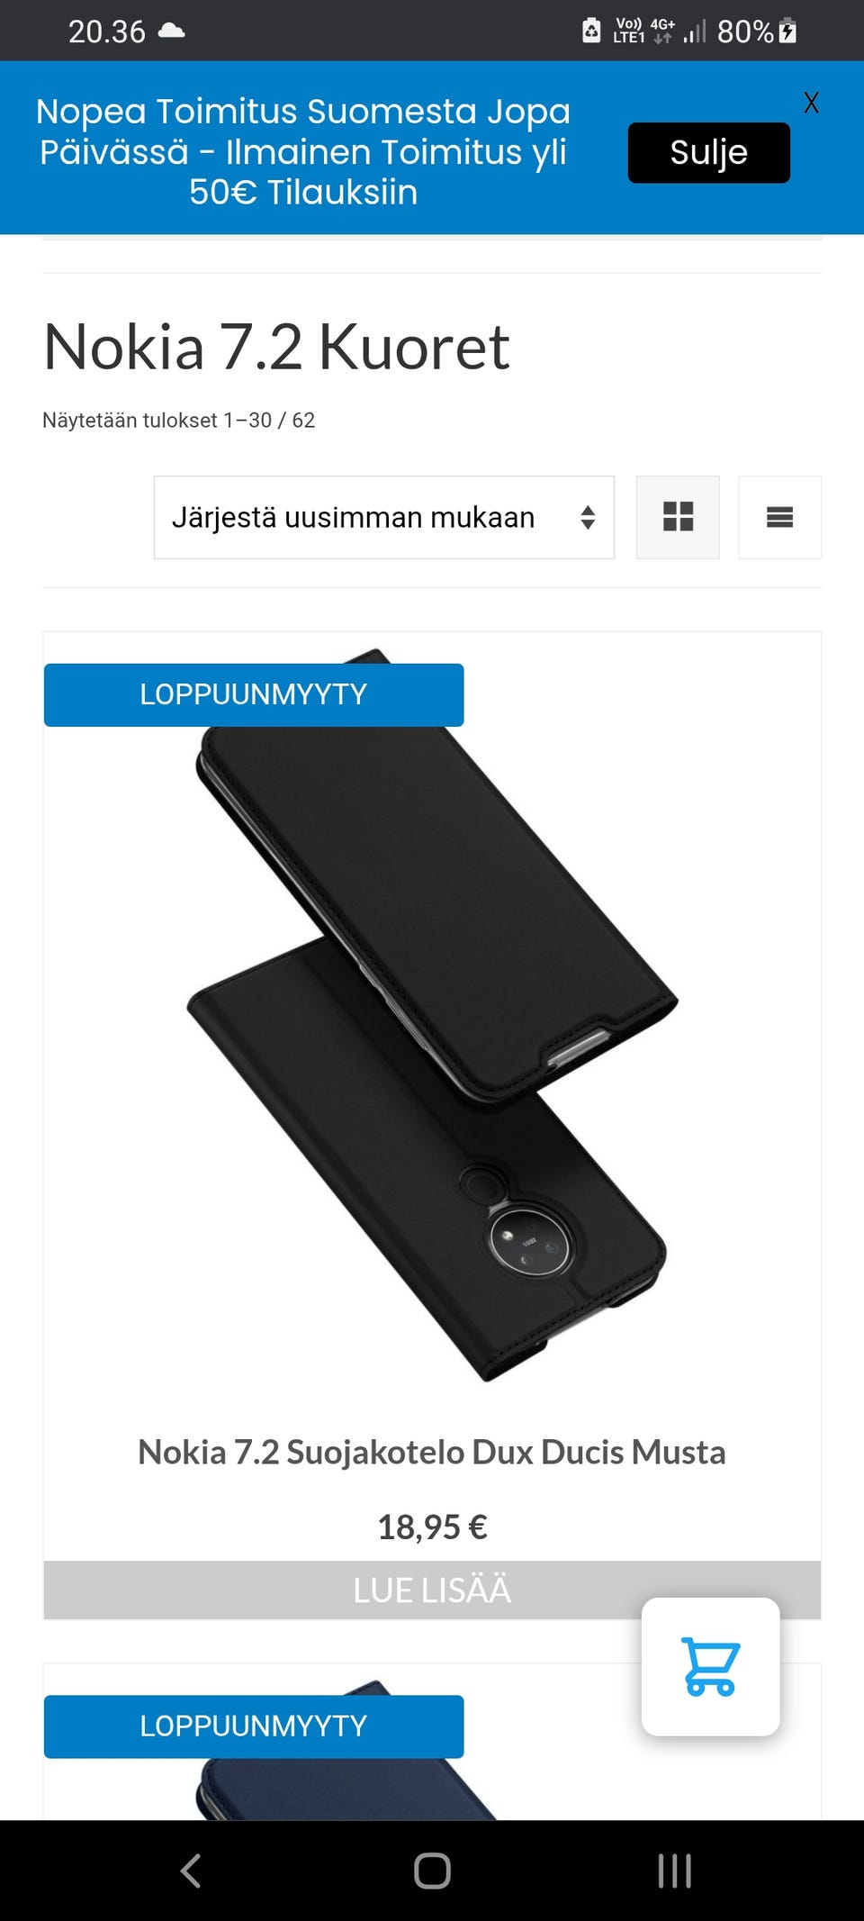This screenshot has height=1921, width=864.
Task: Tap the first LOPPUUNMYYTY badge
Action: pos(254,694)
